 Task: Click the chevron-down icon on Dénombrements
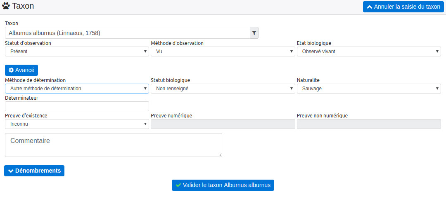[11, 171]
